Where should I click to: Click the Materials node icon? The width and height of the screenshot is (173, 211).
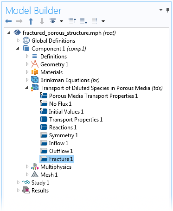pos(35,72)
